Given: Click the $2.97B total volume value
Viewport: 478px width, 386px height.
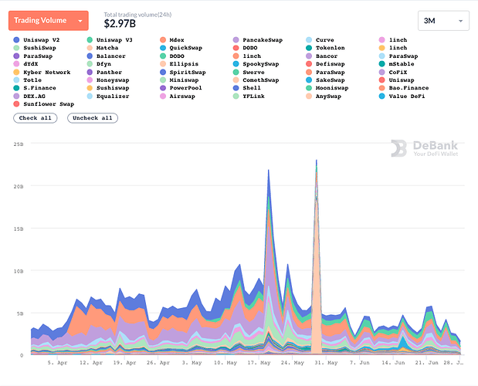Looking at the screenshot, I should 120,23.
